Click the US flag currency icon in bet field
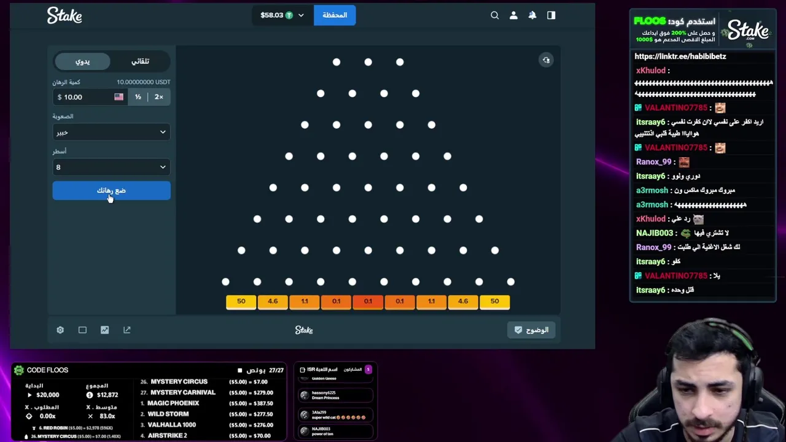 [119, 97]
